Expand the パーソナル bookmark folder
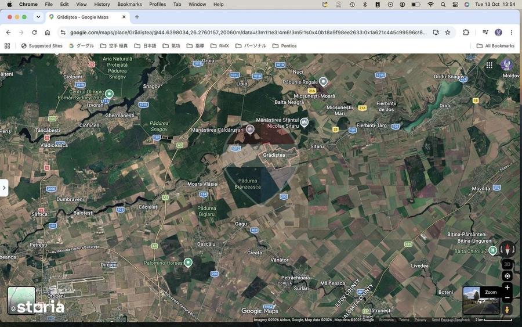 251,46
